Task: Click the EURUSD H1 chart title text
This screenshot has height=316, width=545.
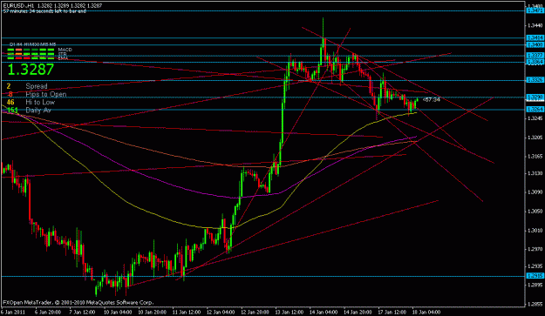Action: 52,6
